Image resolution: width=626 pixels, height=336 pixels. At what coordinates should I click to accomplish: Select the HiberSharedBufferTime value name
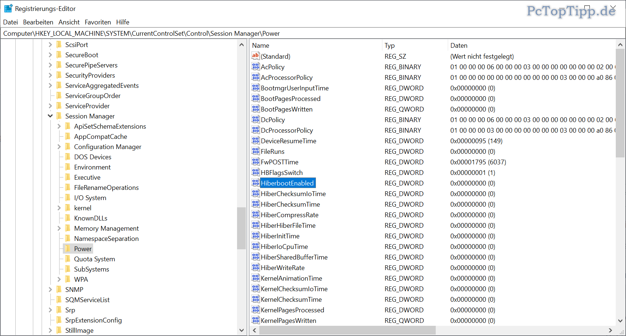(x=294, y=257)
